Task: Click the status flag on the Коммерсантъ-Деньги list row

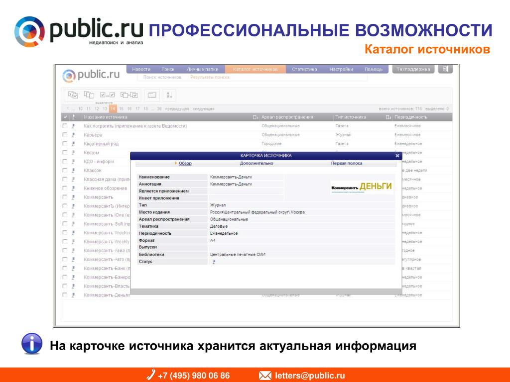Action: click(74, 295)
